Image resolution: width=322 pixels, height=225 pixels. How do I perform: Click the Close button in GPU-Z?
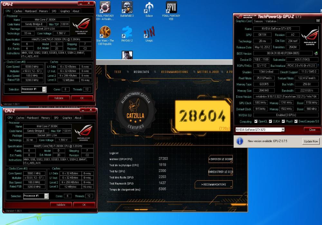pos(312,130)
